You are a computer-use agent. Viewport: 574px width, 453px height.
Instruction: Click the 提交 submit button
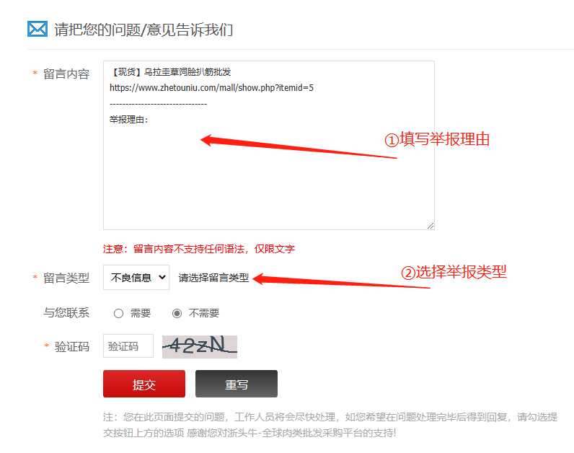[x=144, y=384]
